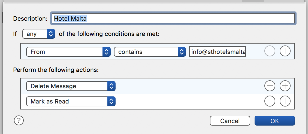Screen dimensions: 308x134
Task: Open the any/all conditions dropdown
Action: [x=39, y=34]
